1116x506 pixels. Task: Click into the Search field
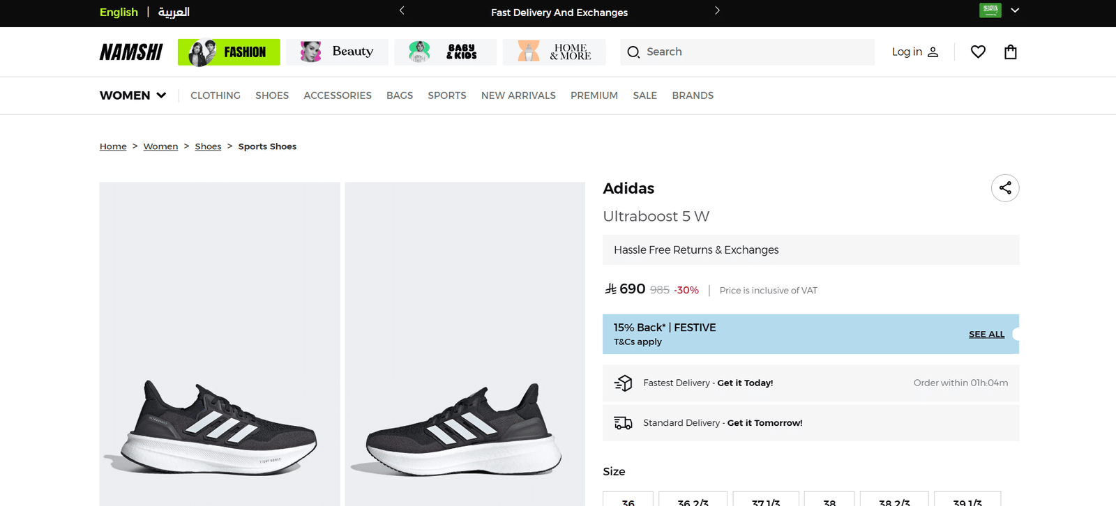coord(753,52)
